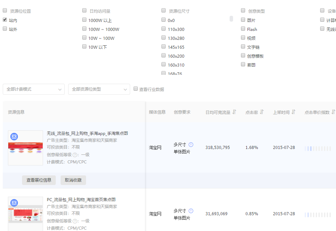Uncheck the 站内 checkbox

5,20
